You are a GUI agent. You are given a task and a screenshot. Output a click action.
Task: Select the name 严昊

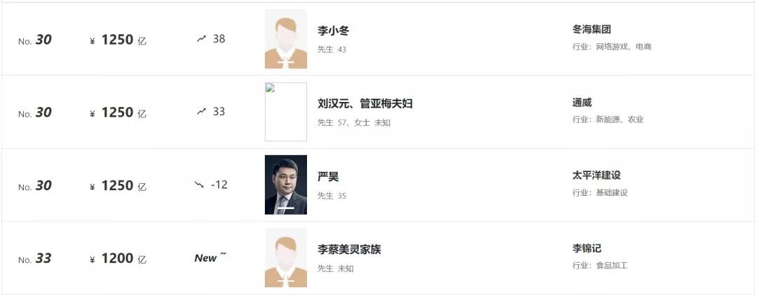point(328,177)
